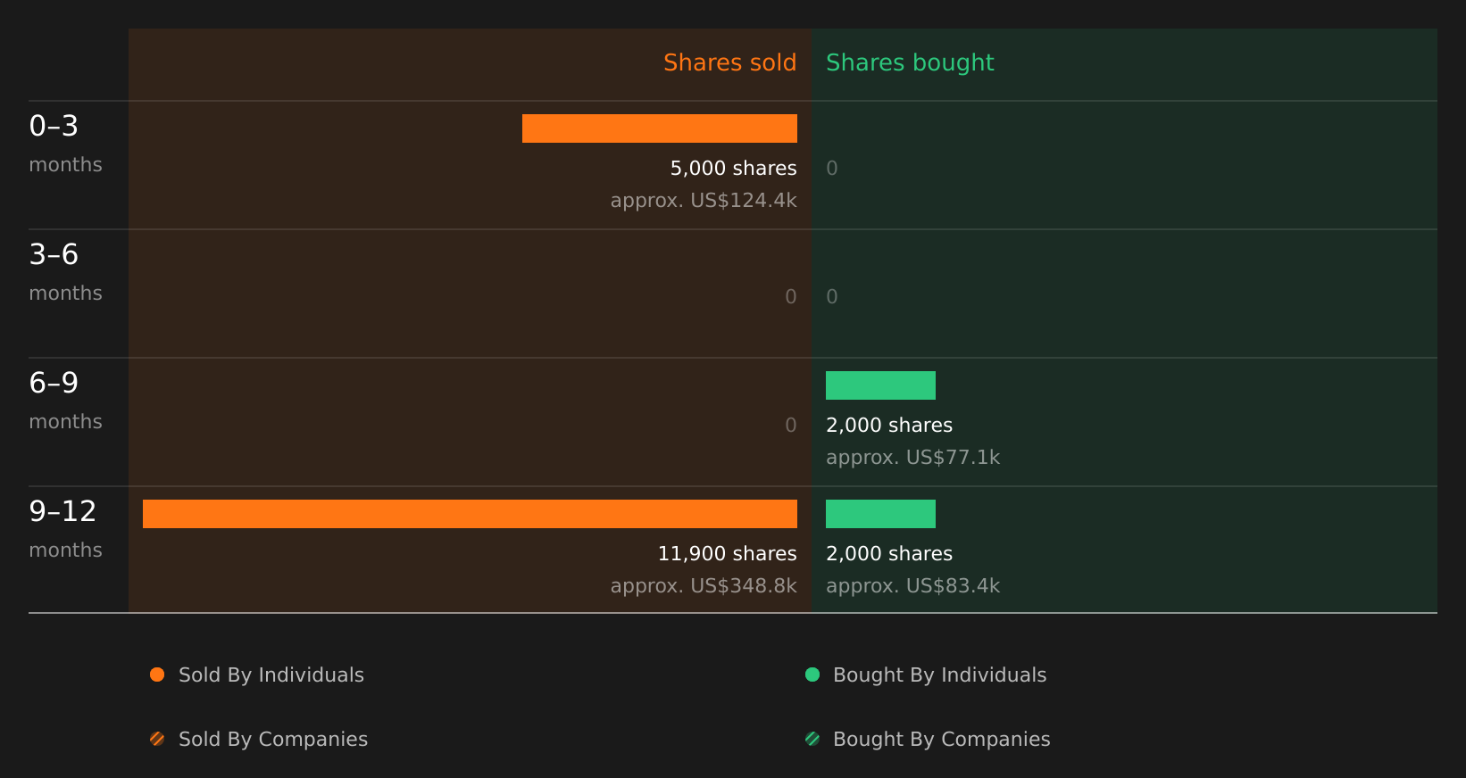Select the orange 0–3 months sold bar

[x=660, y=128]
